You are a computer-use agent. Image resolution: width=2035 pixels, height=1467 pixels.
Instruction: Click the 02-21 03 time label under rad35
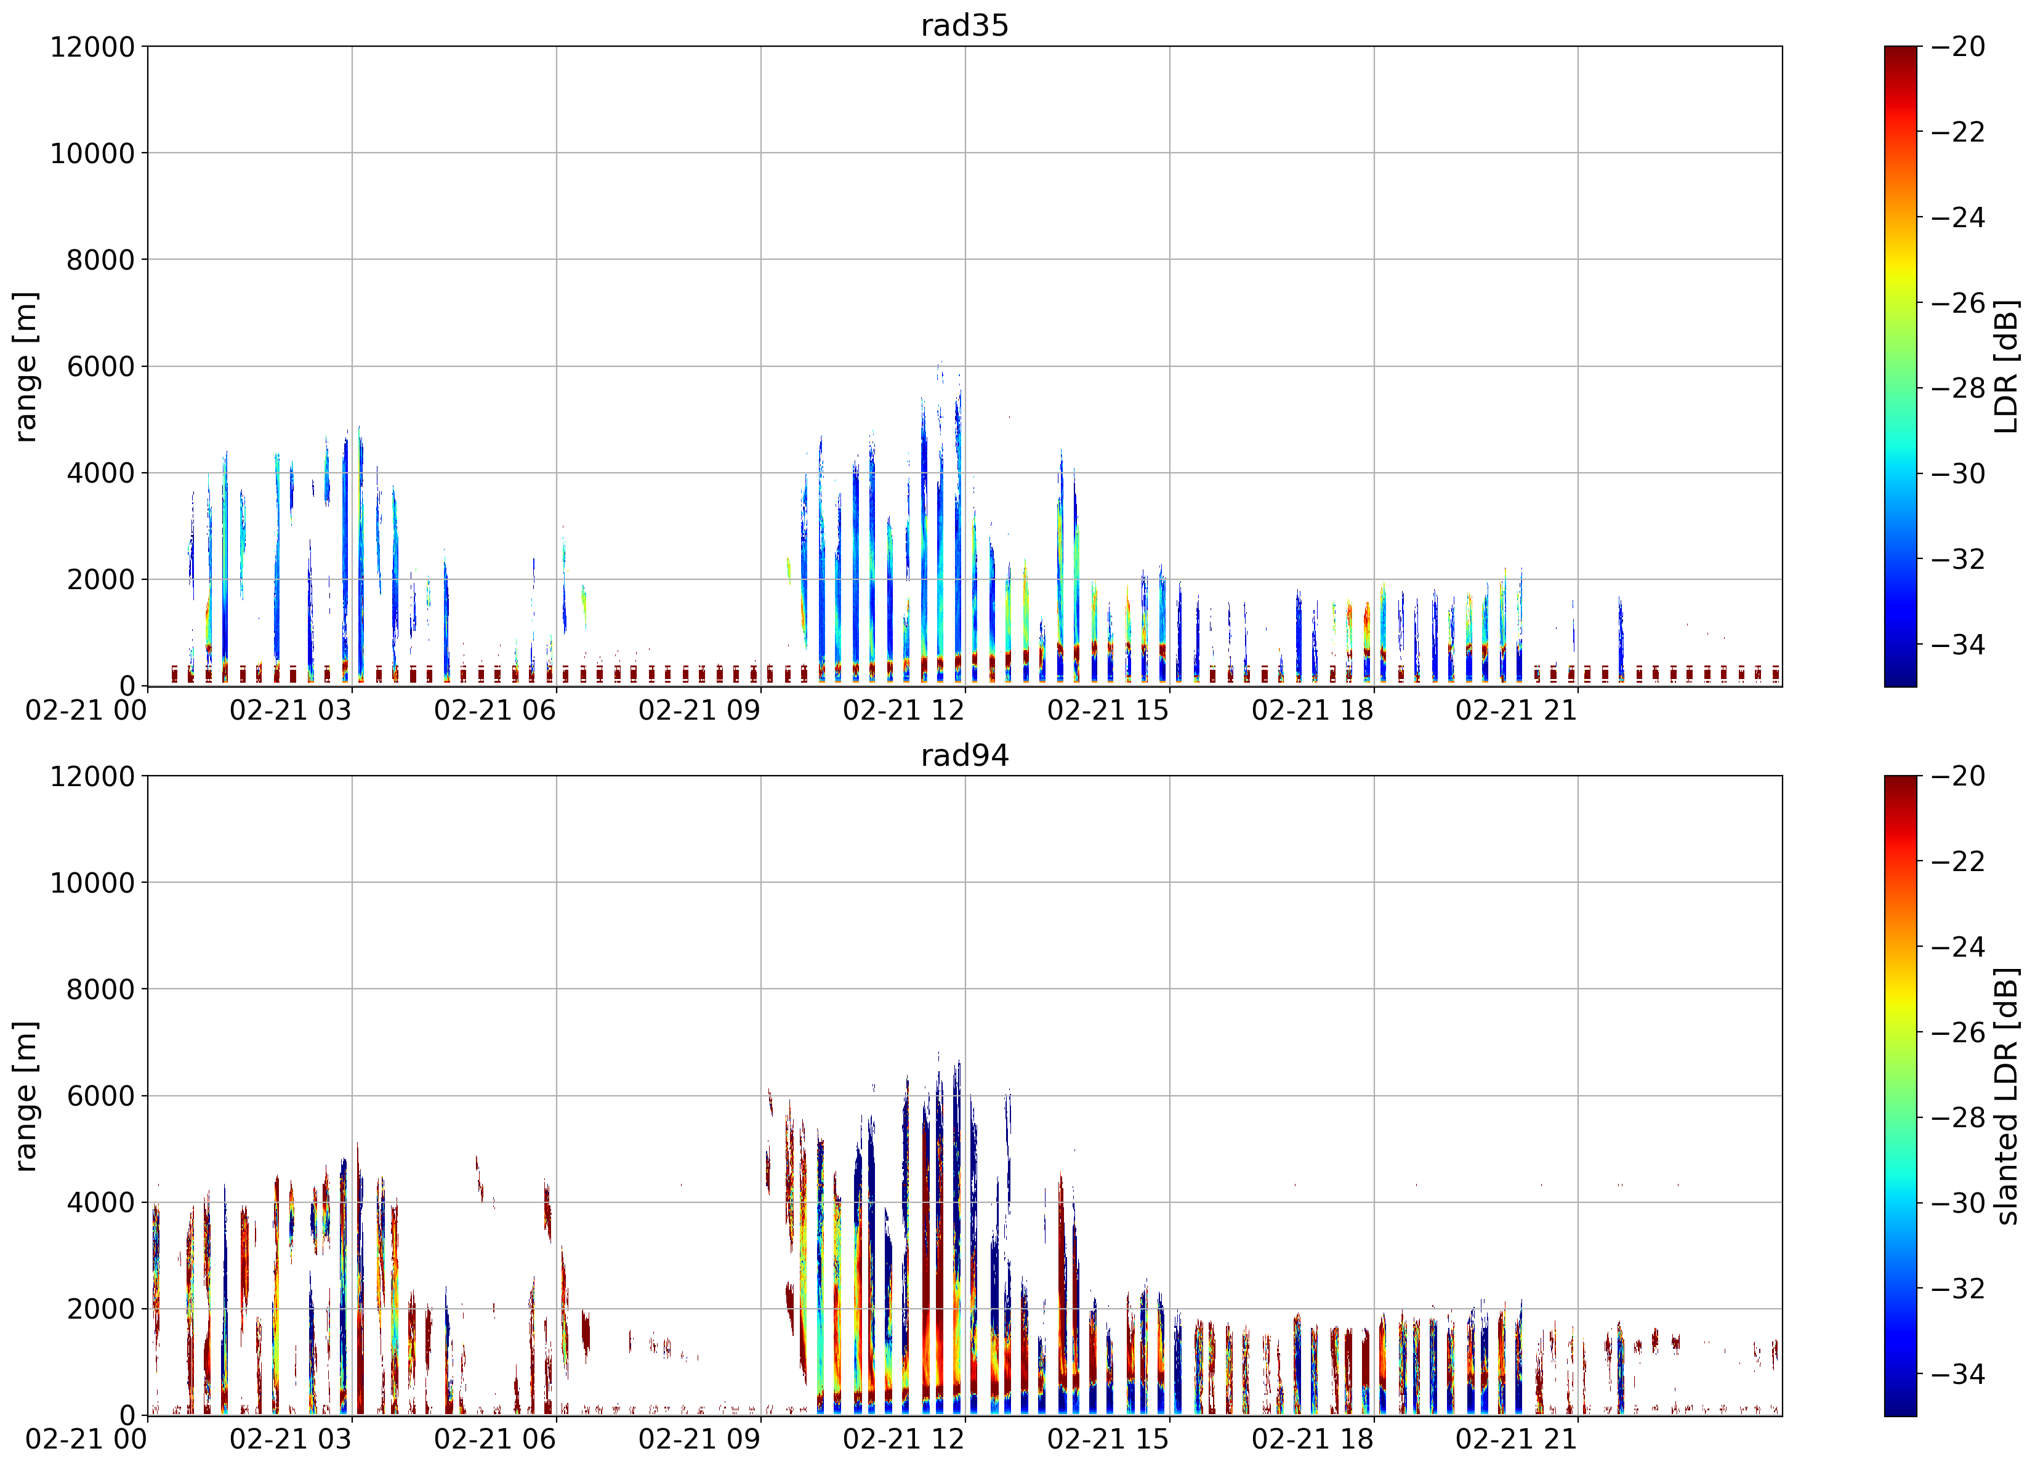click(x=291, y=710)
